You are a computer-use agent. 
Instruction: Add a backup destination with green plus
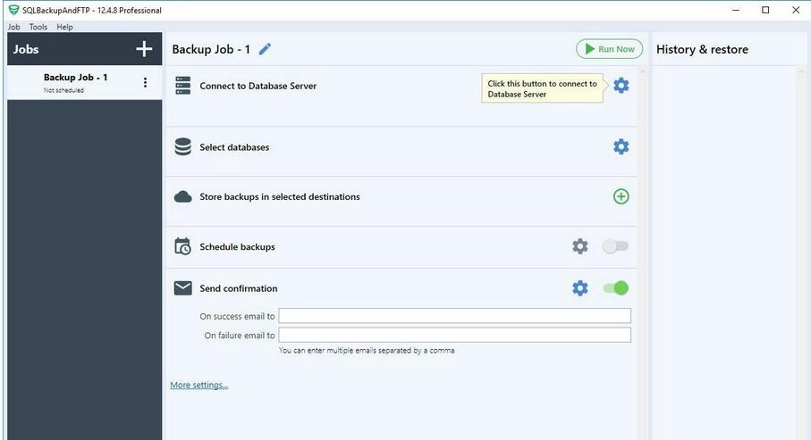click(x=621, y=196)
